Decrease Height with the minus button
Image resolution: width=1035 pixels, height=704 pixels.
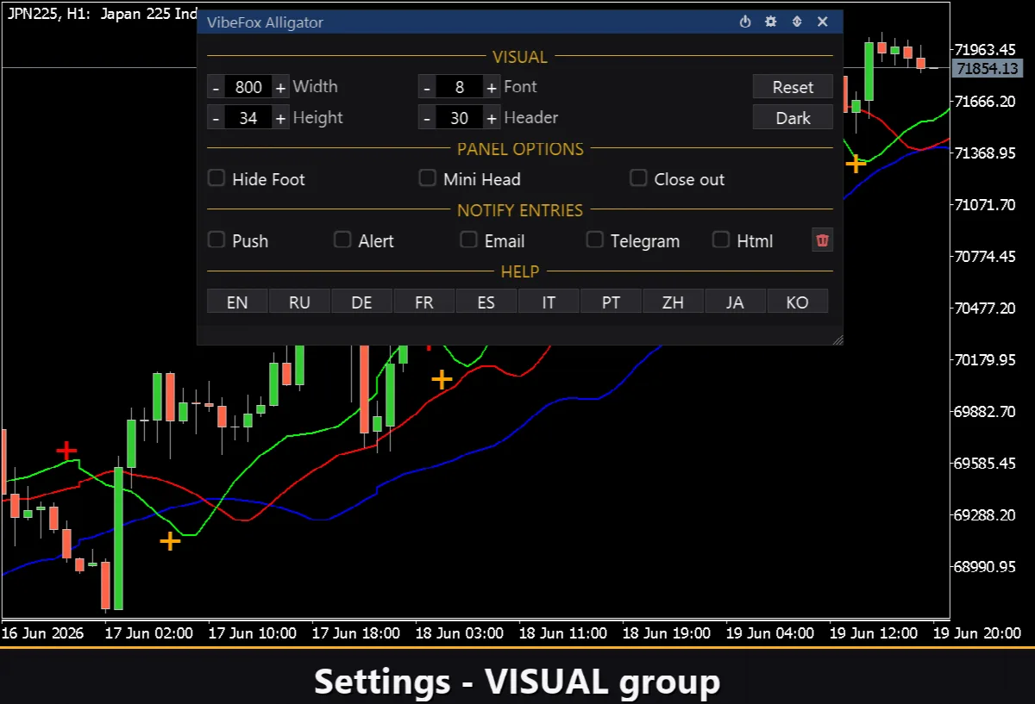[x=216, y=118]
